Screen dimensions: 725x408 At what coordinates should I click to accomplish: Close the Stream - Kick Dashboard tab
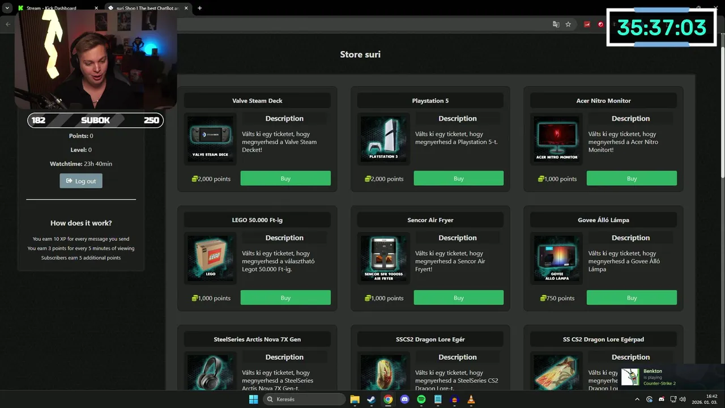(x=96, y=8)
